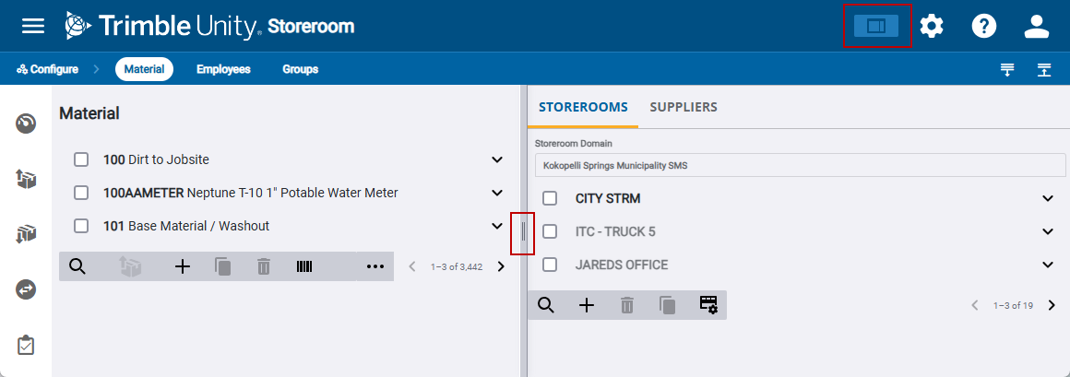
Task: Tick the JAREDS OFFICE checkbox
Action: pyautogui.click(x=550, y=265)
